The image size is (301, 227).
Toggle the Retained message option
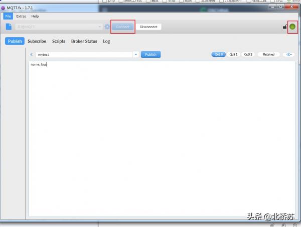(269, 54)
